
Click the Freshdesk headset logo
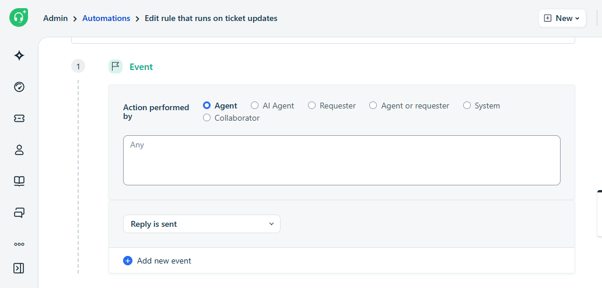click(19, 17)
